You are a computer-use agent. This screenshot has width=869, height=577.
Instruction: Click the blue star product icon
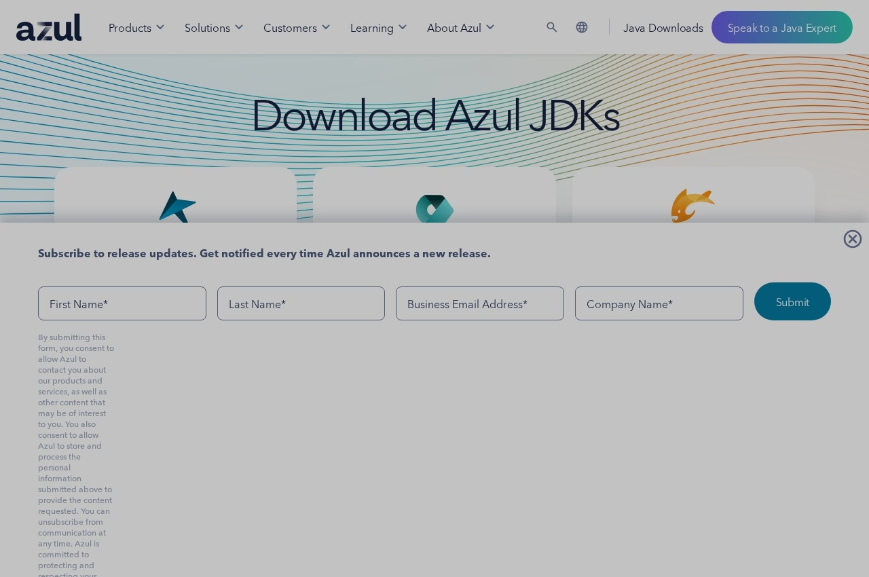click(x=177, y=207)
